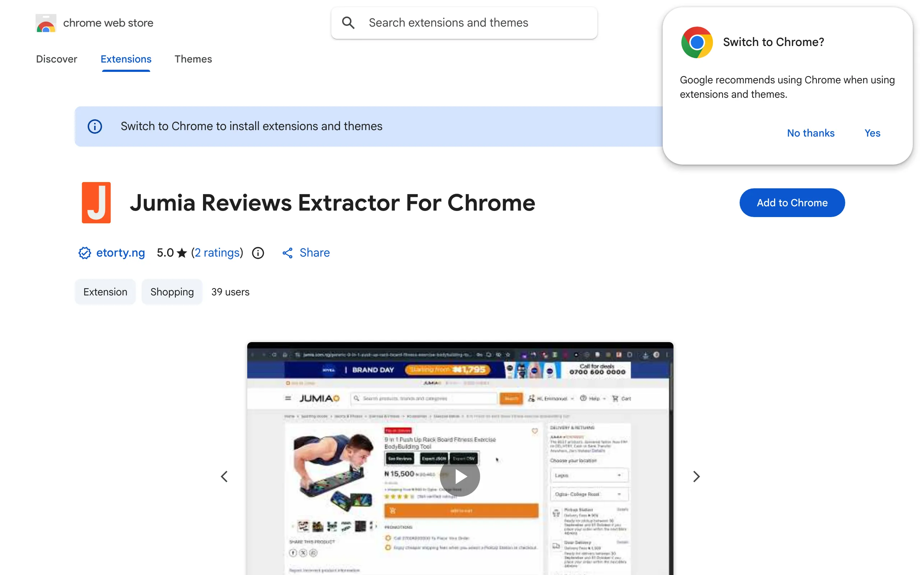Click the Add to Chrome button
Image resolution: width=920 pixels, height=575 pixels.
click(x=792, y=203)
